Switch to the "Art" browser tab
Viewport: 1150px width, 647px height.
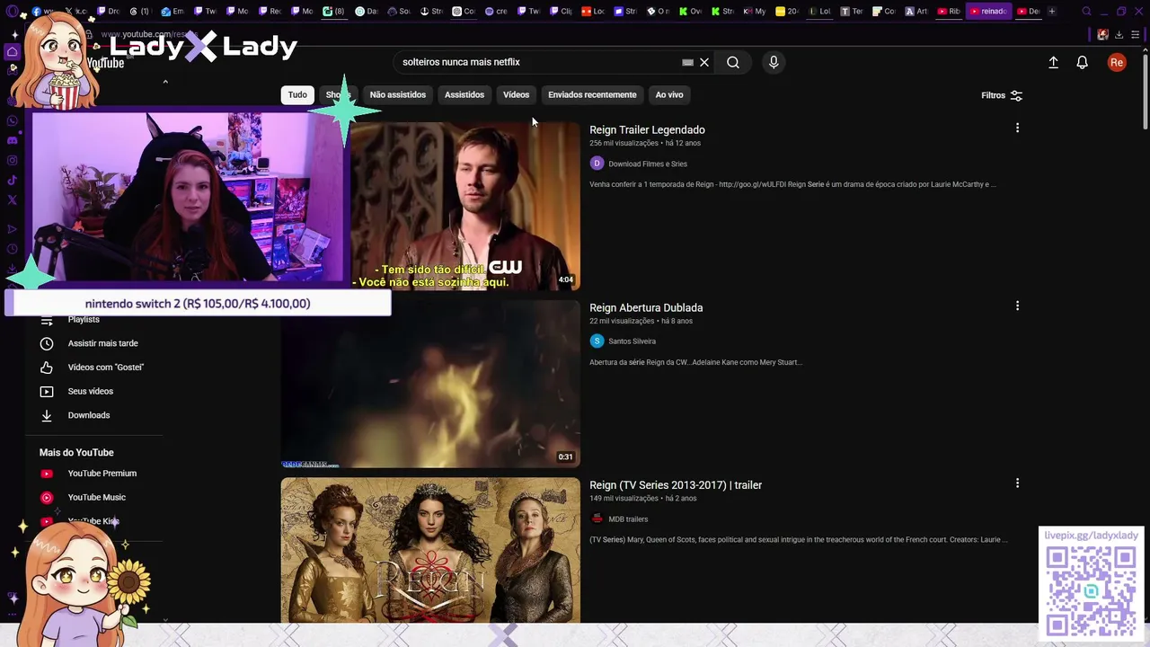pos(916,12)
